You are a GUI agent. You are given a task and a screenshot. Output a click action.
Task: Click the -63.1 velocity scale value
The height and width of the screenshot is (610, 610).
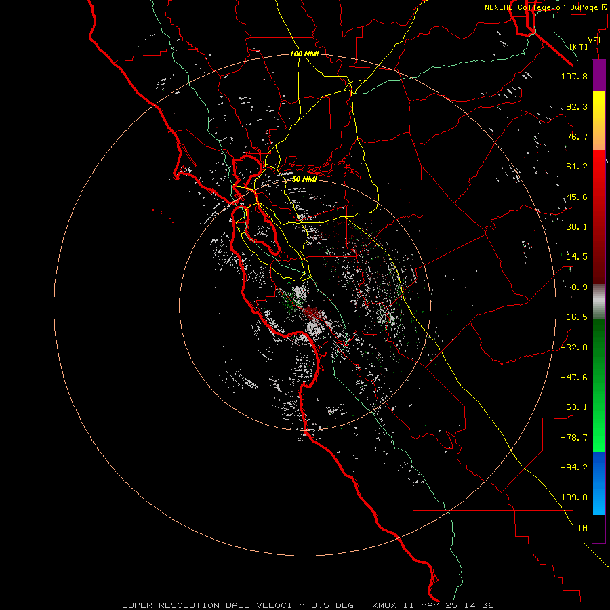click(574, 407)
